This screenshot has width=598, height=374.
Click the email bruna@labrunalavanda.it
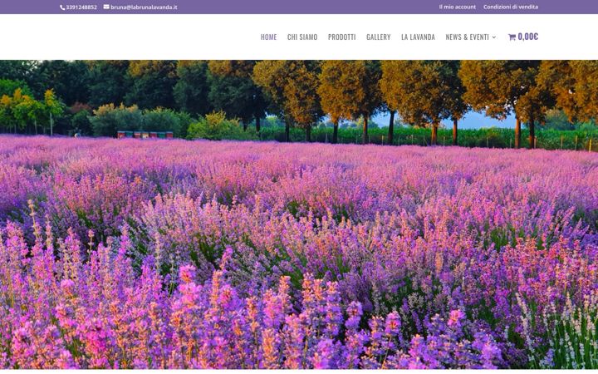coord(144,7)
